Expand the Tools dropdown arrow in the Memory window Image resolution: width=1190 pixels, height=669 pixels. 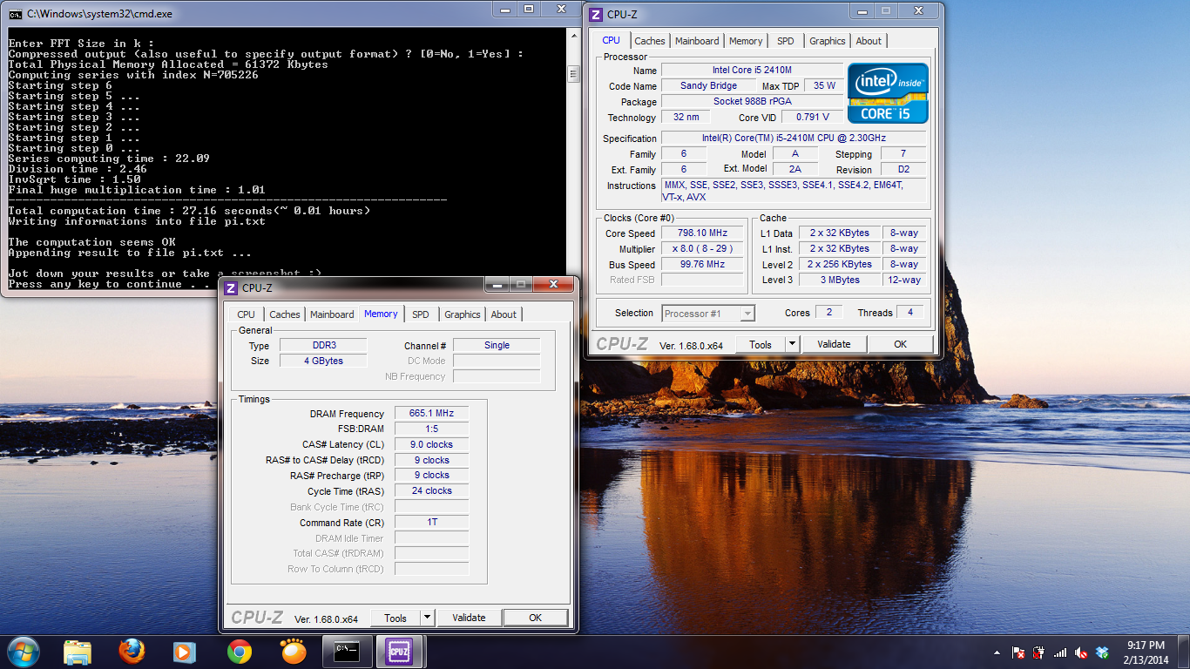[427, 618]
